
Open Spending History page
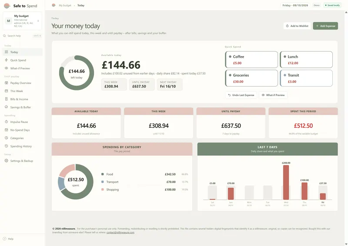[23, 146]
